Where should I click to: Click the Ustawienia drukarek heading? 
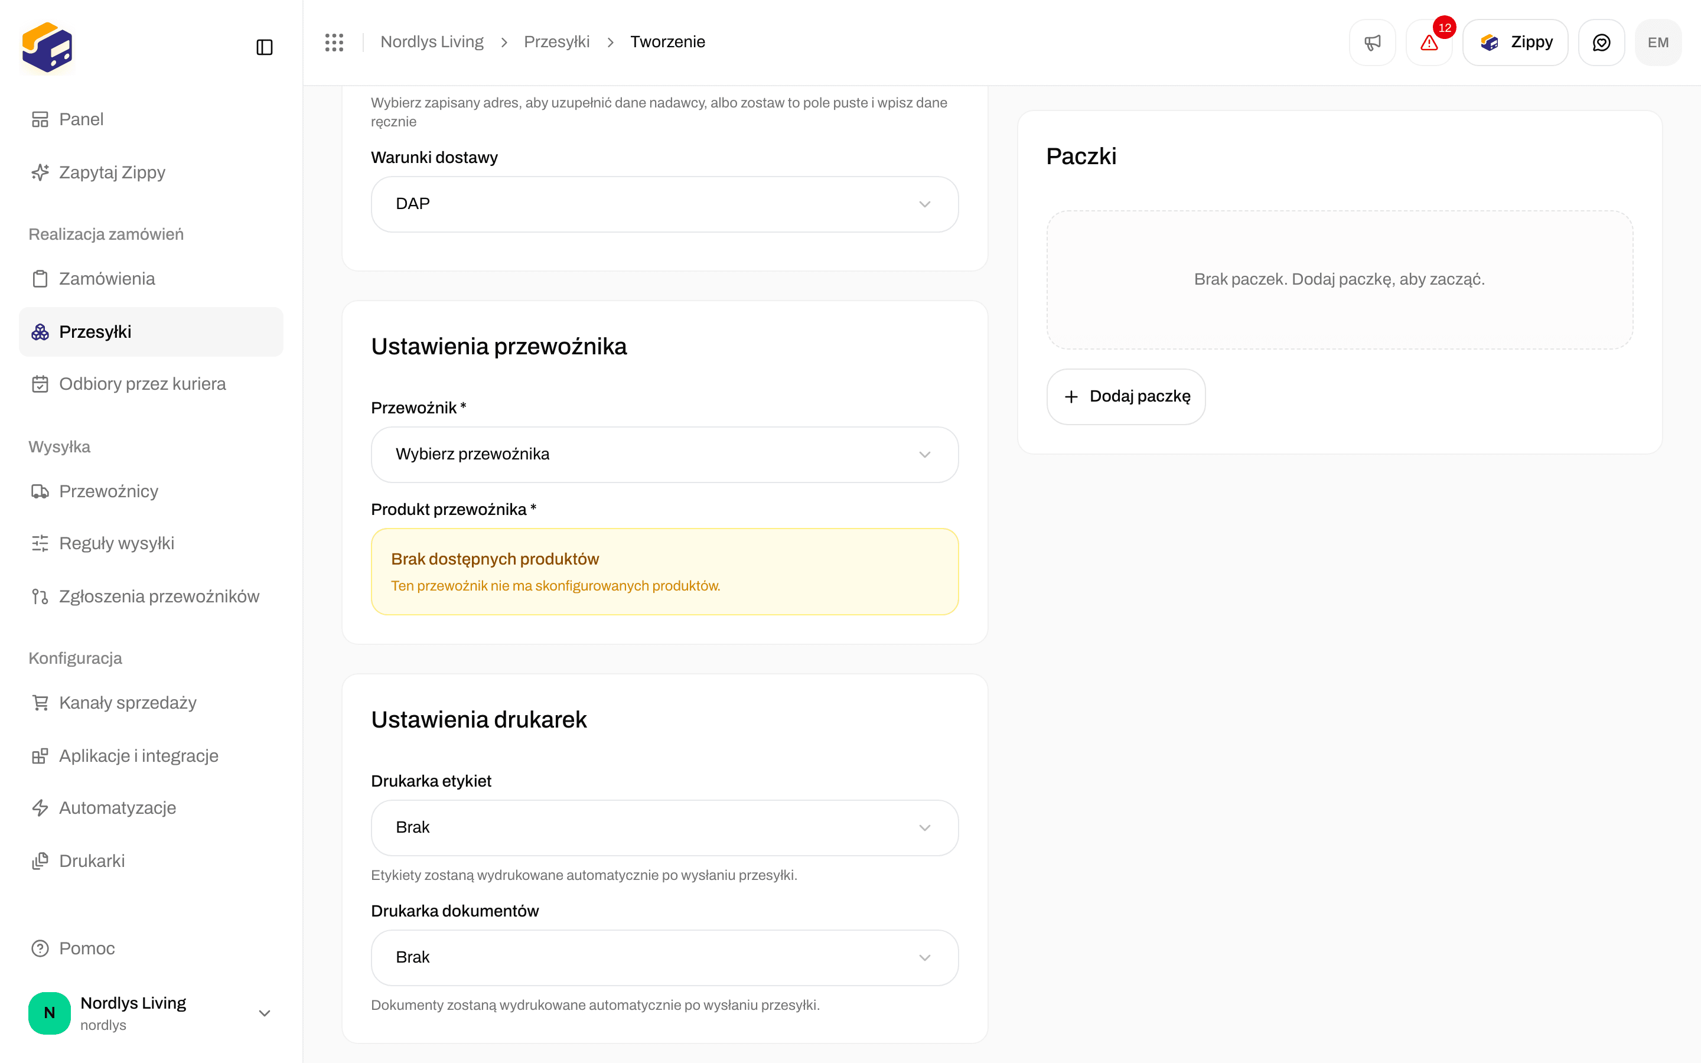click(478, 720)
